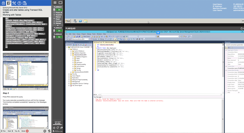Open Server Manager icon on PLABSQL02 taskbar
This screenshot has height=133, width=244.
coord(75,21)
